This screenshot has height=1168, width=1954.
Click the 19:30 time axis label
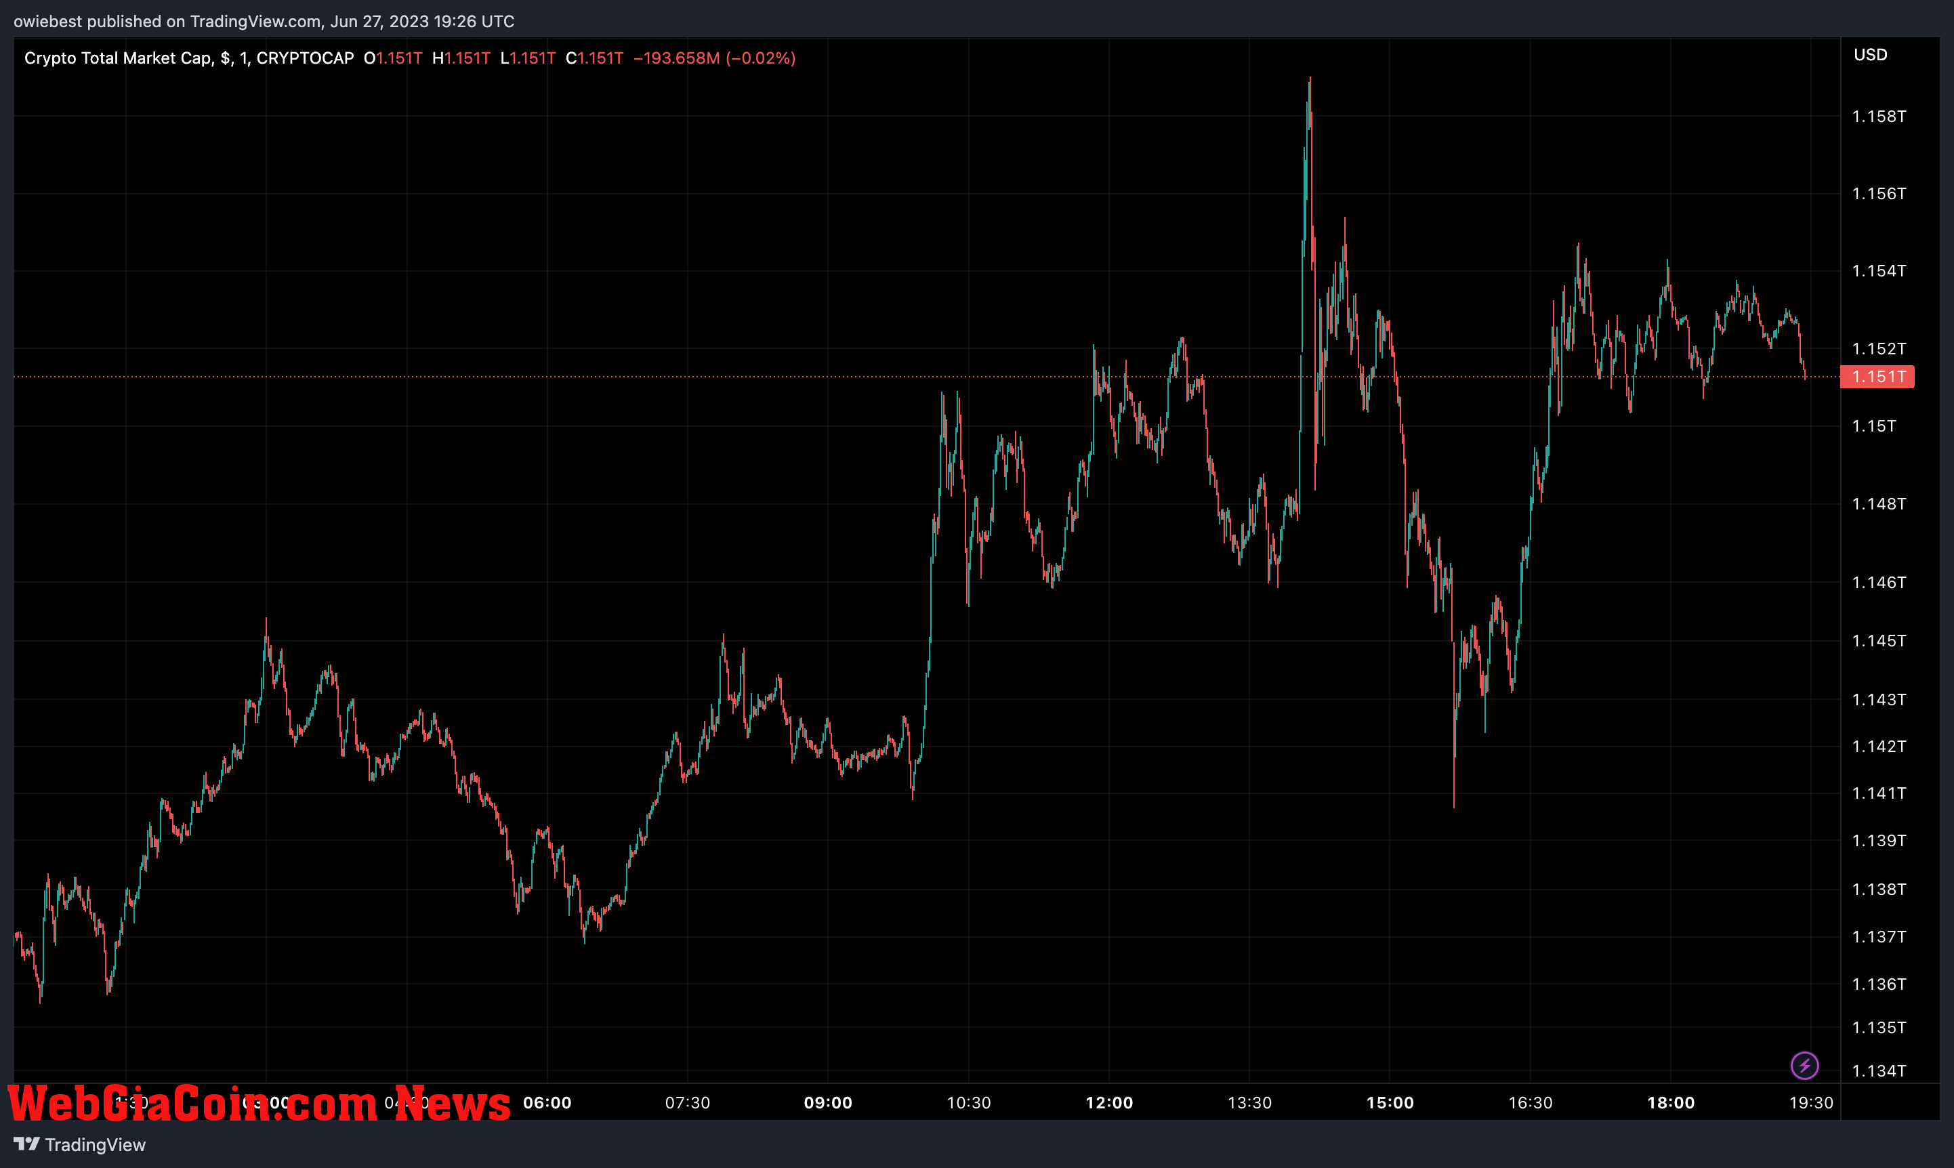(x=1812, y=1103)
